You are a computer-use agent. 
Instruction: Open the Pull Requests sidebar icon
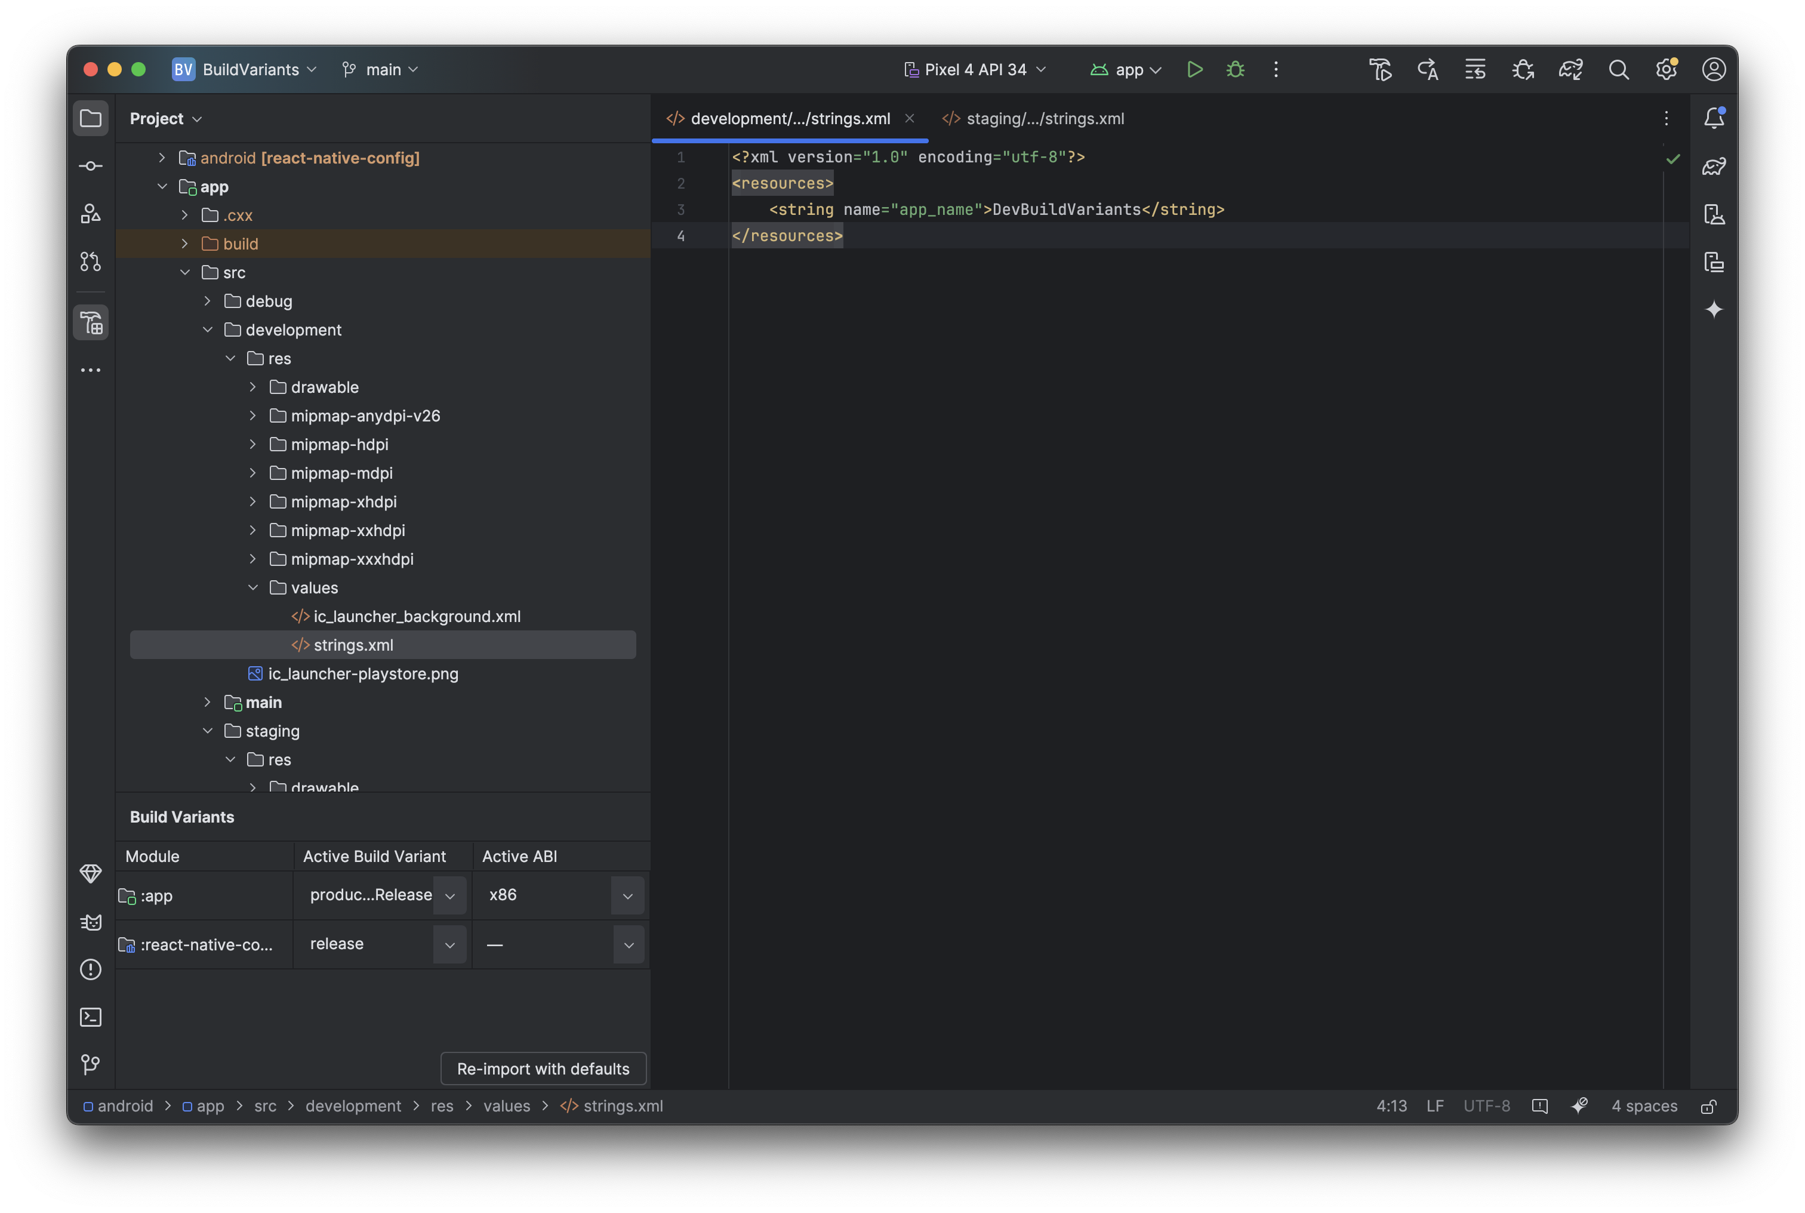[91, 261]
